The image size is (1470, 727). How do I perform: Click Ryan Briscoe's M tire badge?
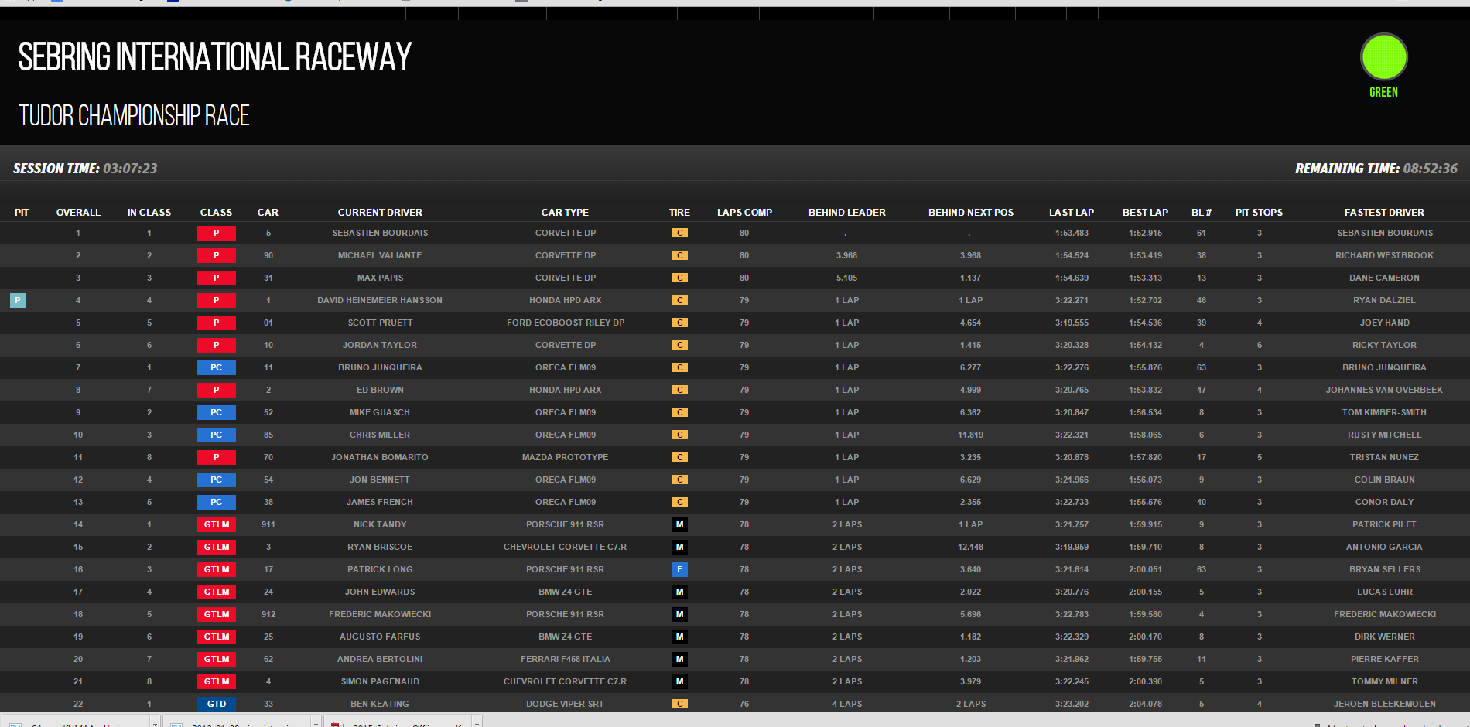679,547
